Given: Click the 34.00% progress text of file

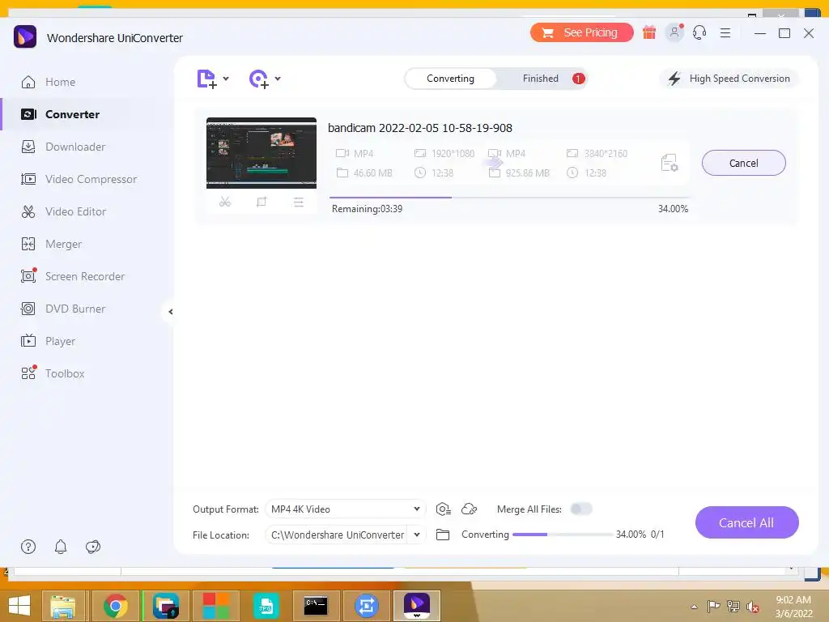Looking at the screenshot, I should [673, 209].
